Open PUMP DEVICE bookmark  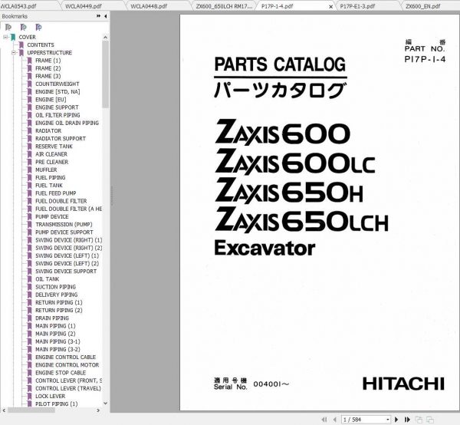pos(52,216)
